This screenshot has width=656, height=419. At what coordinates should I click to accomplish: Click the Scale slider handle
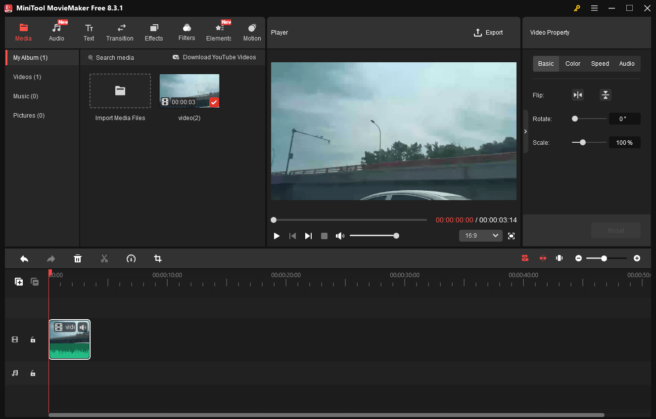583,142
